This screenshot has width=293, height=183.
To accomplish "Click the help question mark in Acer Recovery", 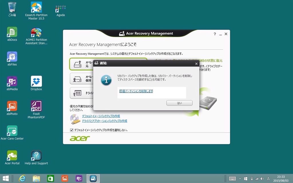I will 215,34.
